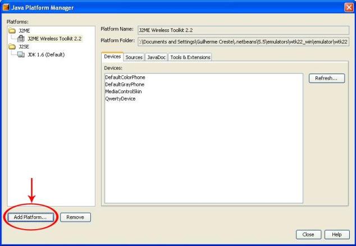Switch to the Sources tab
This screenshot has height=246, width=356.
[x=134, y=57]
